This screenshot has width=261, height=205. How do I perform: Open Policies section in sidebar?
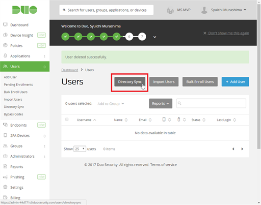pos(16,46)
